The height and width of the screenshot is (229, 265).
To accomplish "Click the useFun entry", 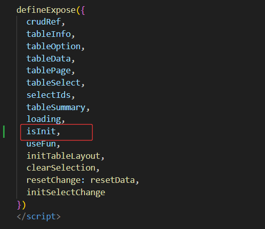I will point(41,144).
